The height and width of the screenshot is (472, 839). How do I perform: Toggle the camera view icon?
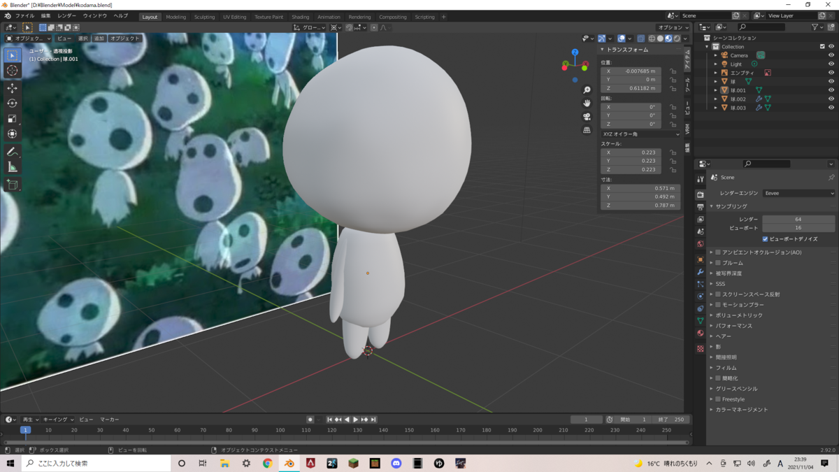tap(587, 116)
